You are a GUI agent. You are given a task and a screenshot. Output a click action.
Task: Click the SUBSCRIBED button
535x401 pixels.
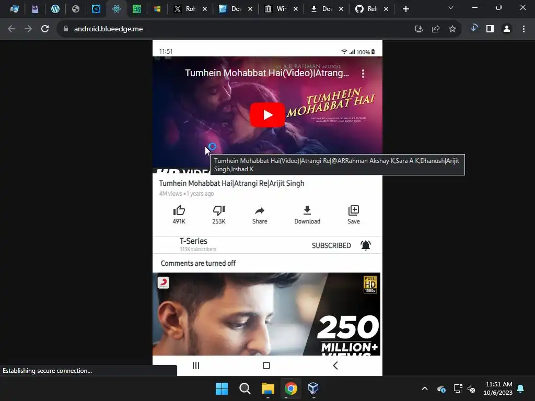331,245
